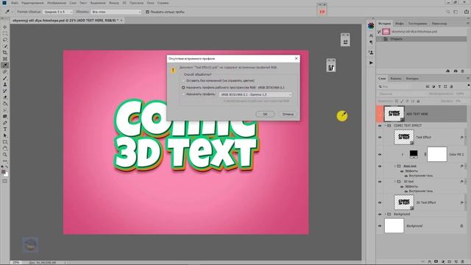
Task: Select the Move tool in the toolbar
Action: click(x=5, y=27)
